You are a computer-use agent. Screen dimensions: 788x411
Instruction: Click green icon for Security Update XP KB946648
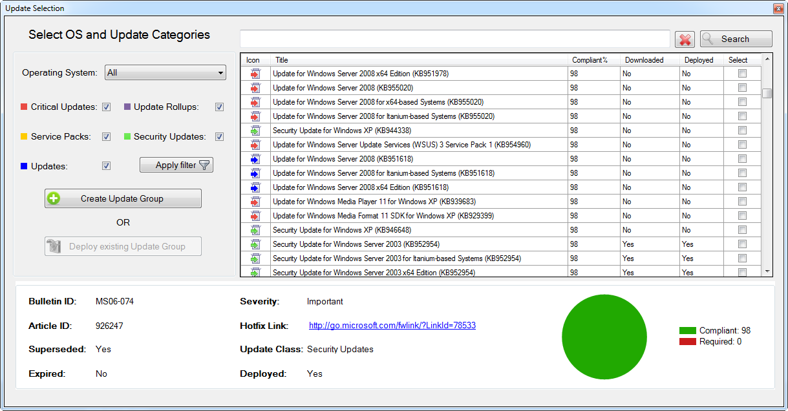pos(255,230)
